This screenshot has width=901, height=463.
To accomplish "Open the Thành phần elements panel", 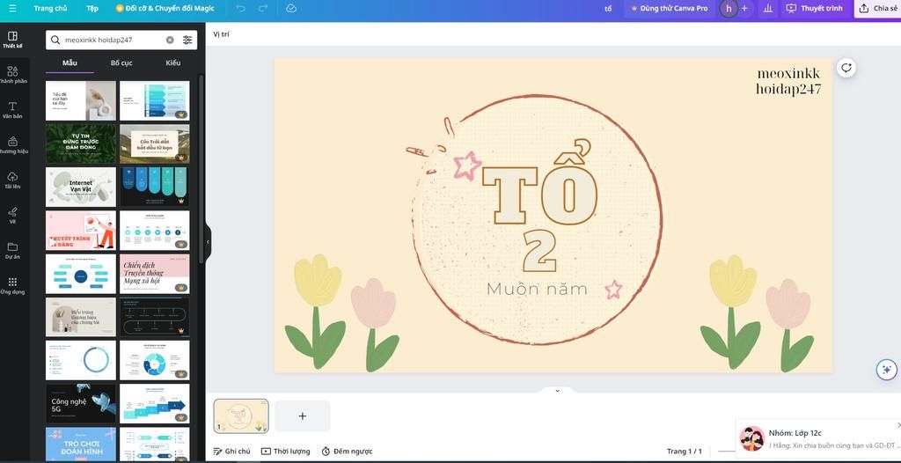I will coord(12,75).
